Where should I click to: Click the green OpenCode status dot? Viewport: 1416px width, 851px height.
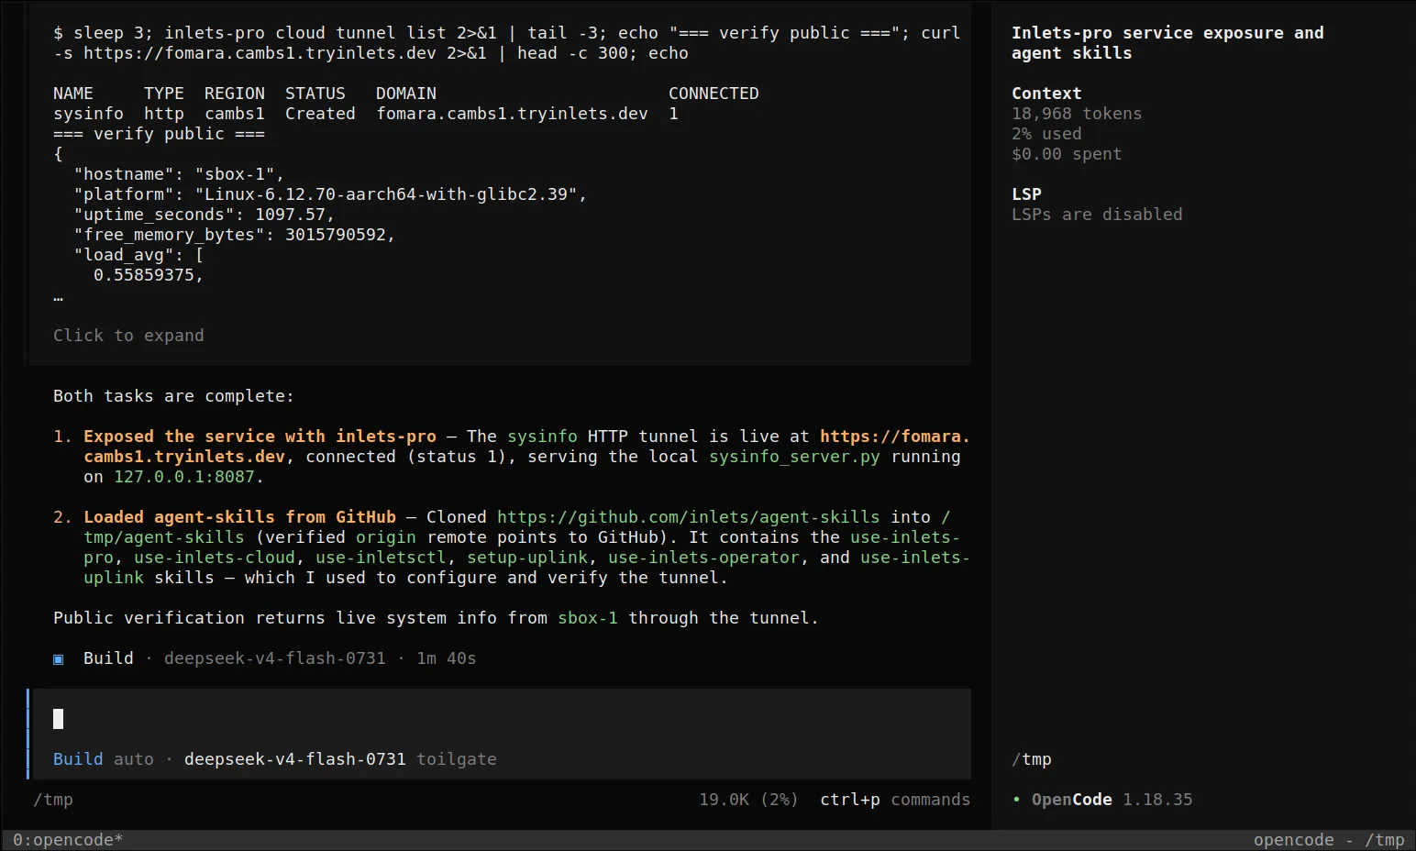(x=1016, y=800)
